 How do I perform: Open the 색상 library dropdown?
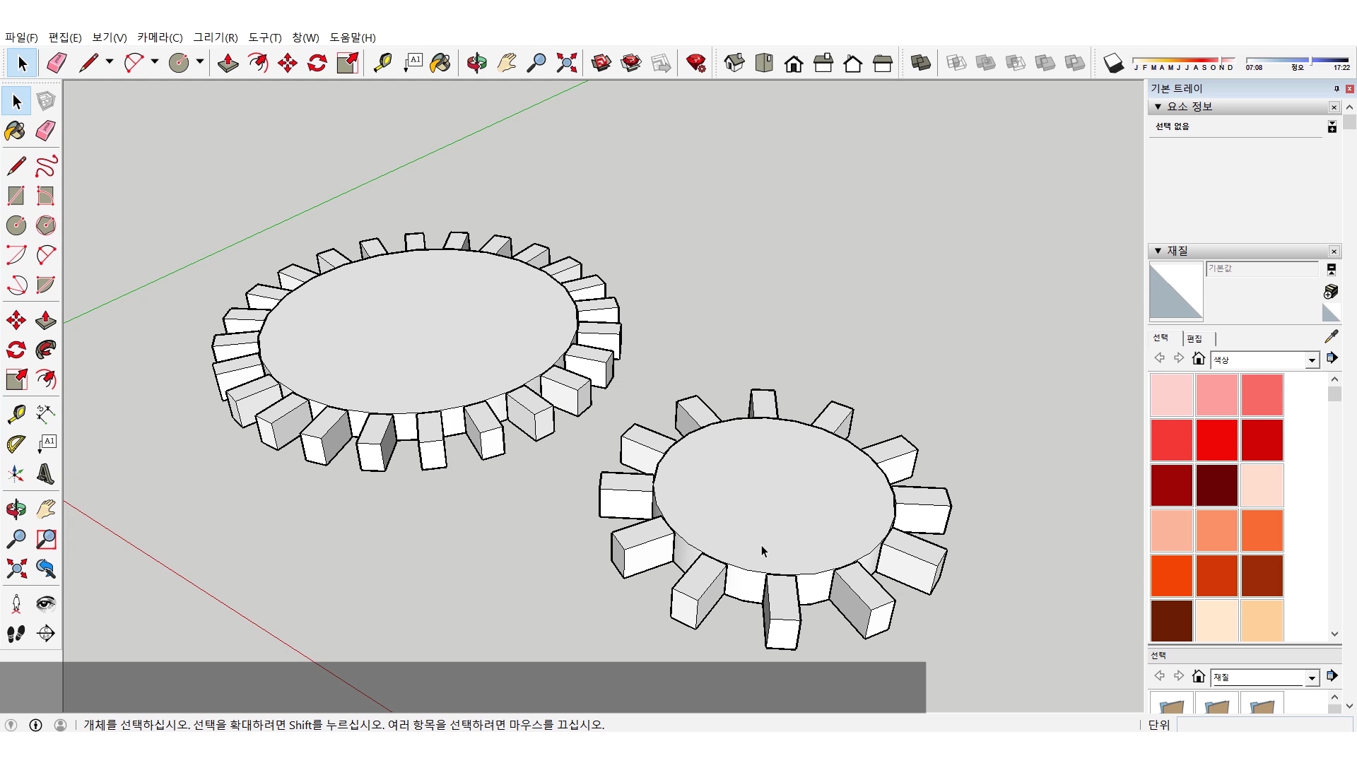1312,360
